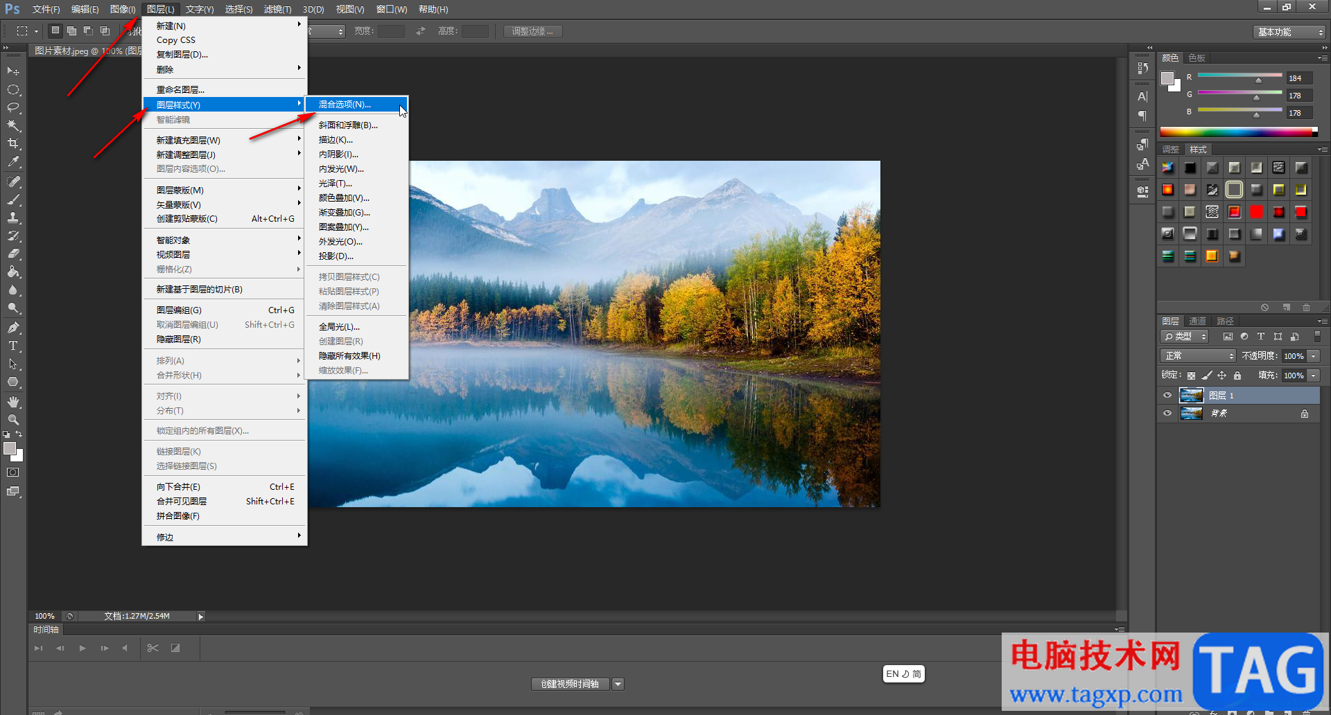Click 向下合并(E) in the layer menu

(x=225, y=487)
